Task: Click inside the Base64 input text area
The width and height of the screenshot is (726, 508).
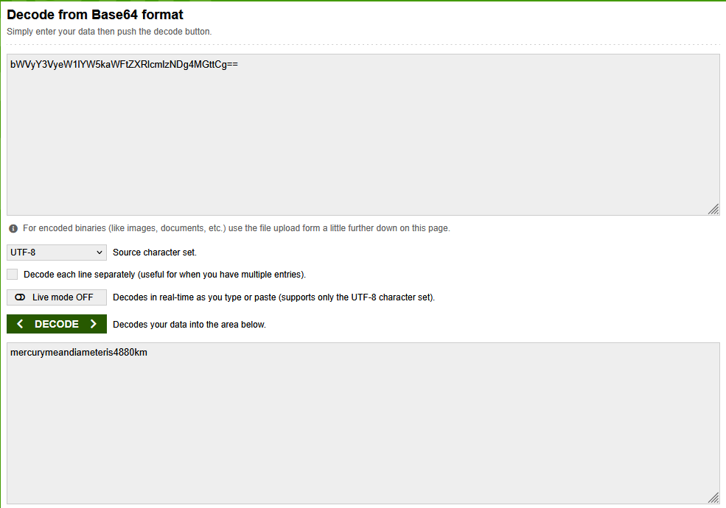Action: pyautogui.click(x=363, y=135)
